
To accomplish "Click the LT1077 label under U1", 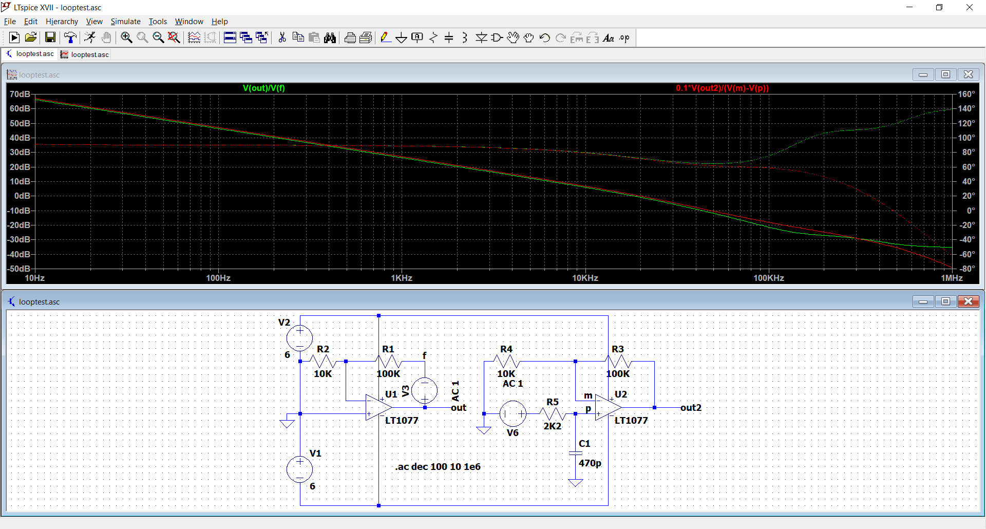I will tap(402, 420).
